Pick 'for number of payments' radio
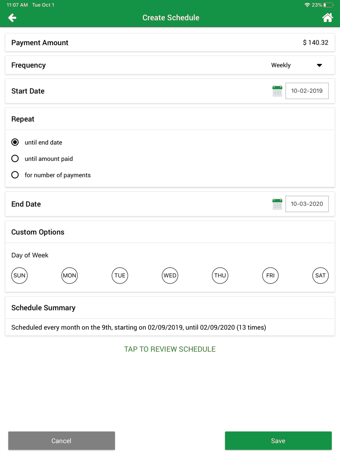 click(15, 175)
